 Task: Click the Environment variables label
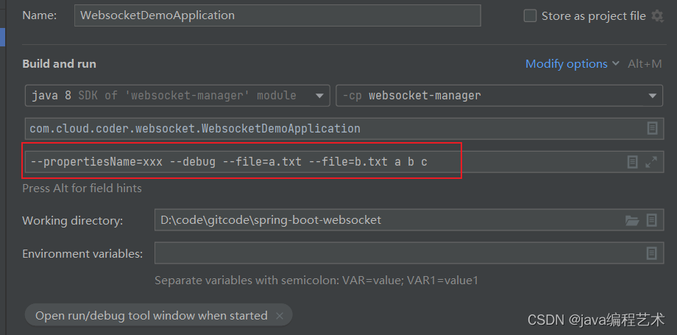(x=82, y=254)
